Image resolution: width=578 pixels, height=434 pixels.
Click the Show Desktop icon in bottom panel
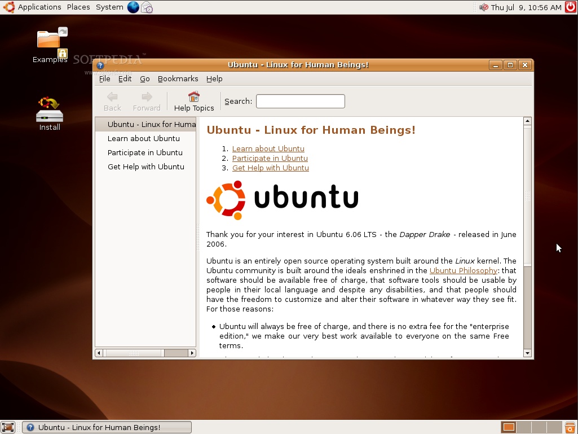point(8,427)
